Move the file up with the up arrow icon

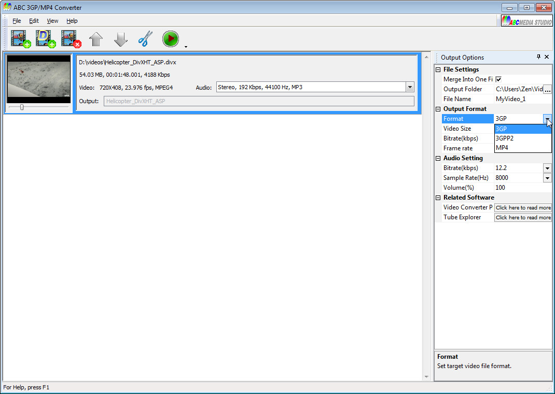pyautogui.click(x=96, y=39)
